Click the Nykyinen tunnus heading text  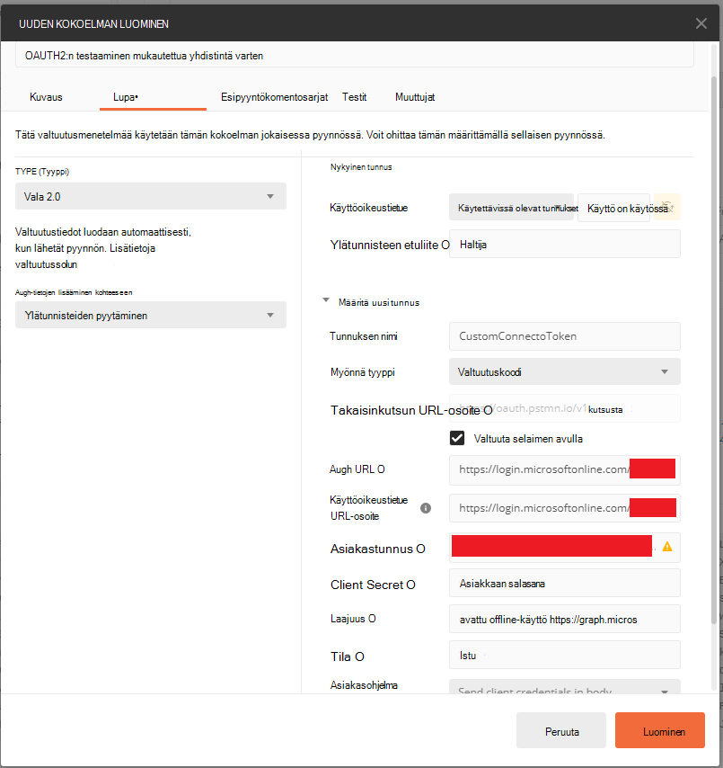coord(361,167)
